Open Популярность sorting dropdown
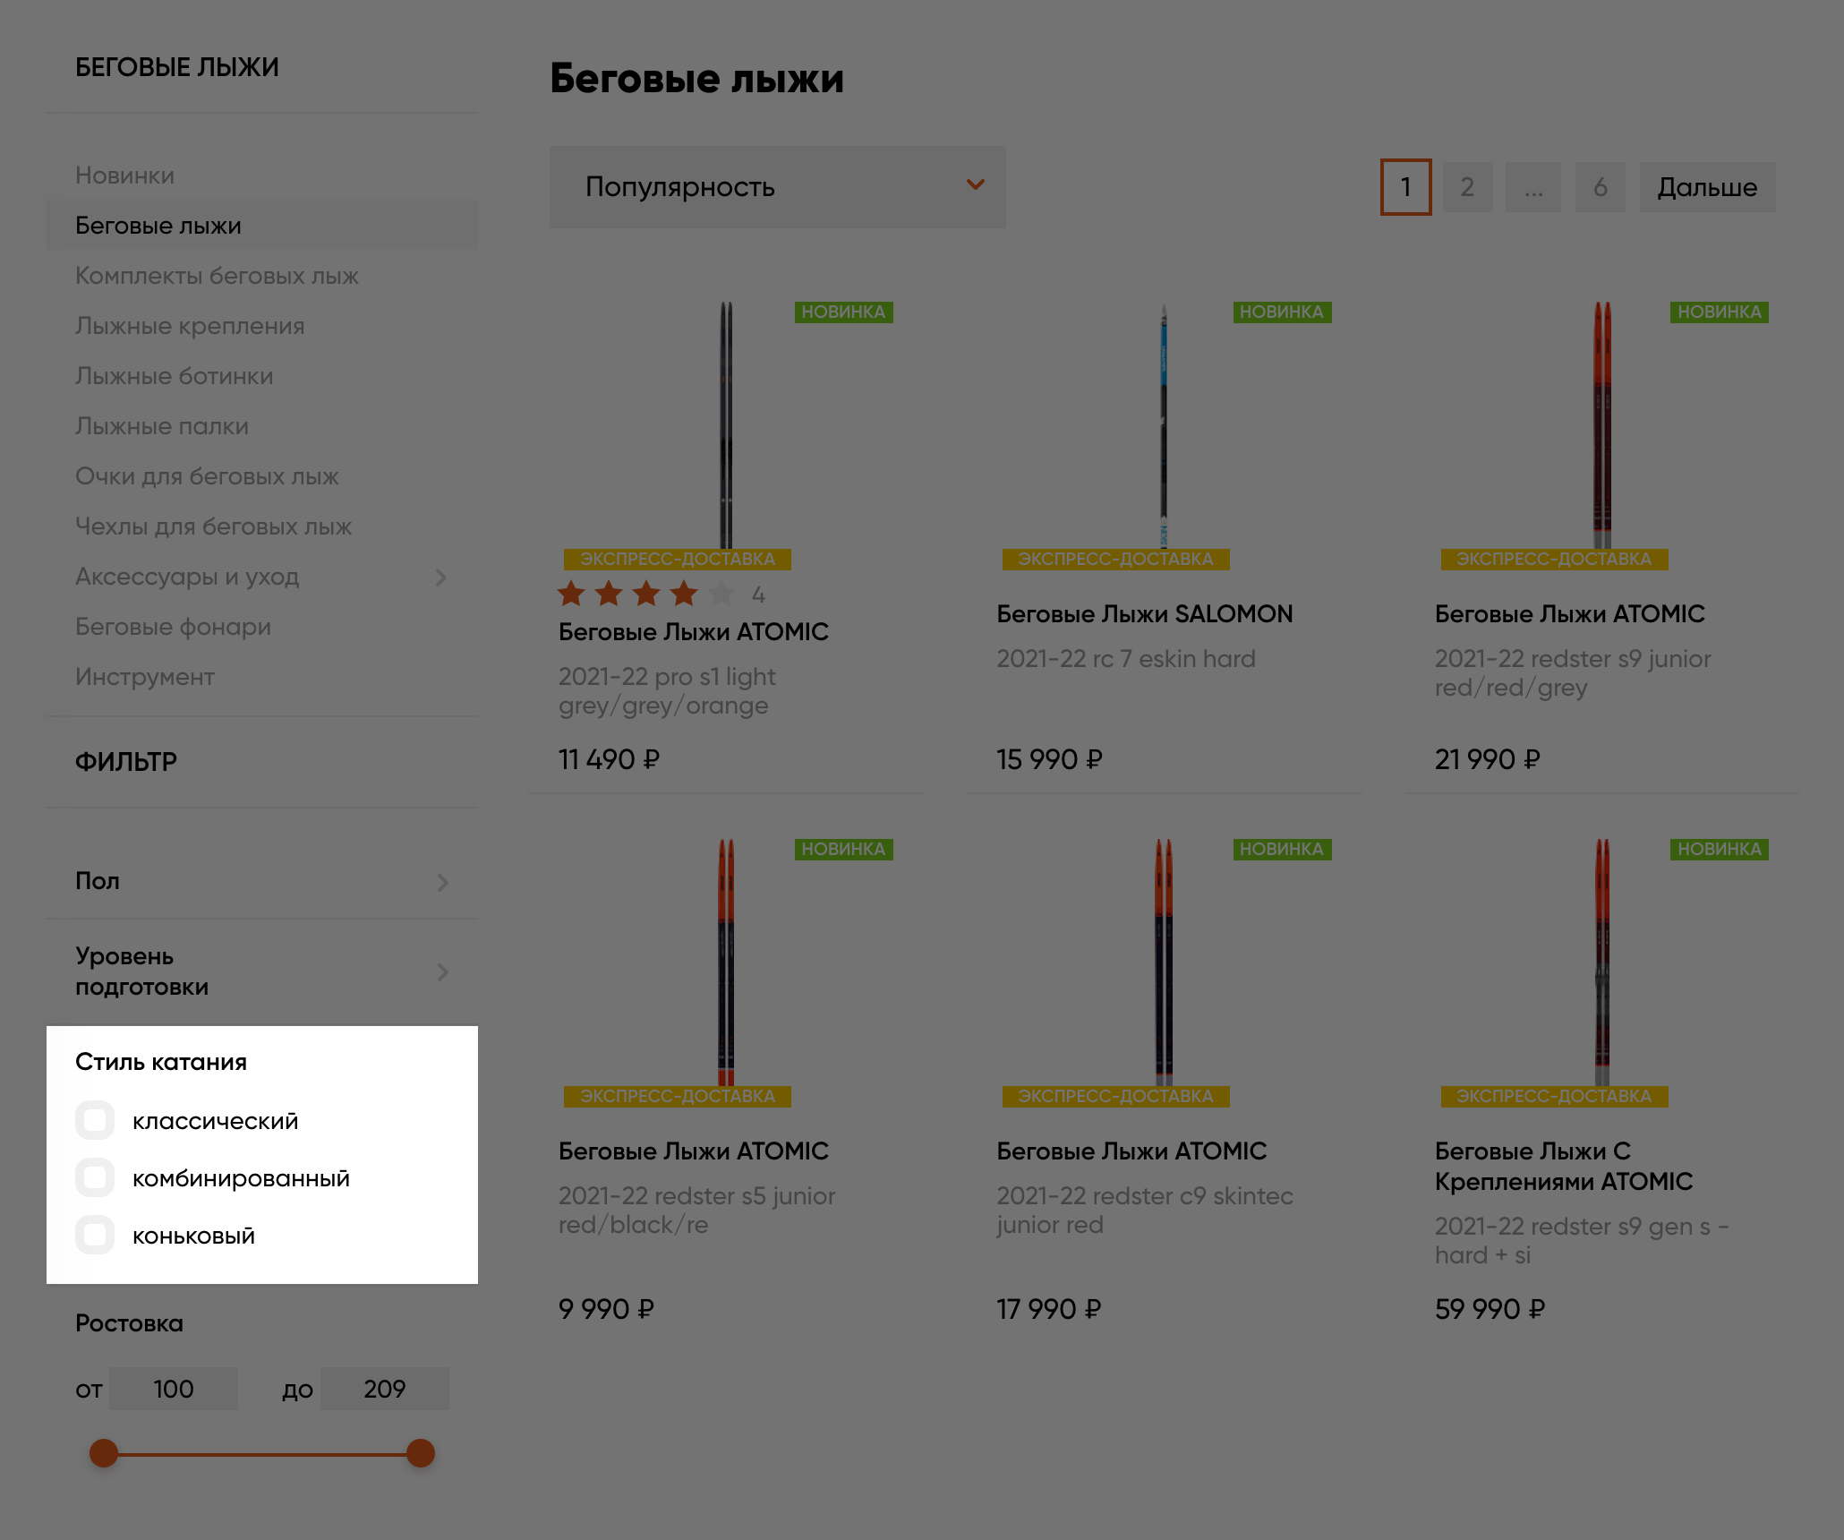This screenshot has height=1540, width=1844. pyautogui.click(x=778, y=187)
